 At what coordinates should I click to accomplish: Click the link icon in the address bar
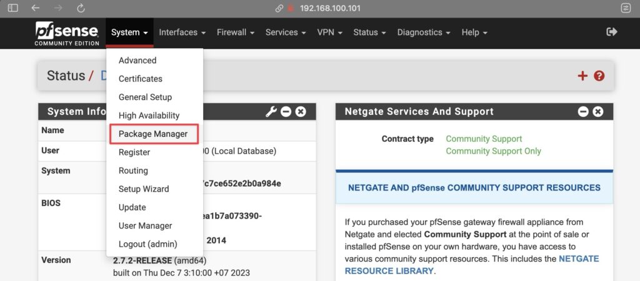[x=279, y=8]
